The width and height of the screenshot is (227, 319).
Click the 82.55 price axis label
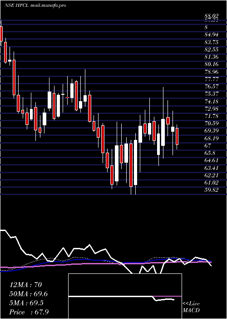pos(212,50)
